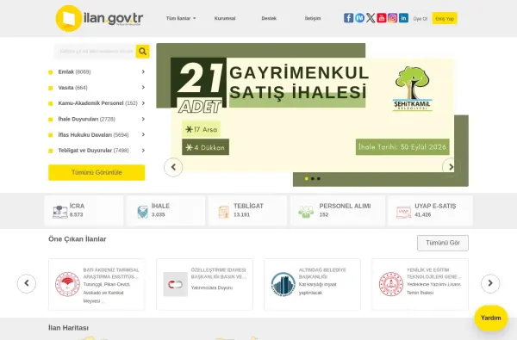Click the UYAP E-SATIŞ label
517x340 pixels.
pyautogui.click(x=435, y=207)
